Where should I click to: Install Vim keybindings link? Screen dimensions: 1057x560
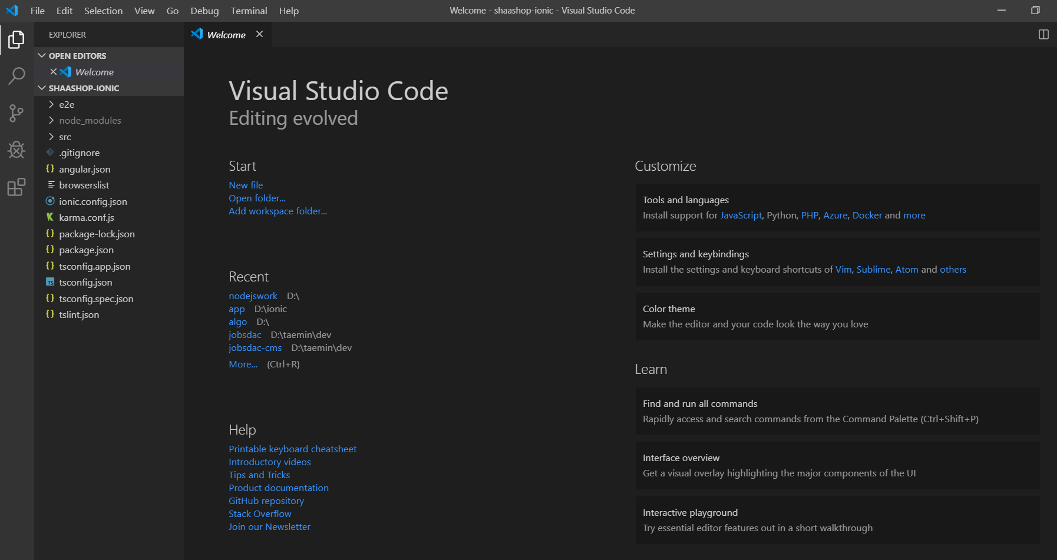pyautogui.click(x=843, y=269)
